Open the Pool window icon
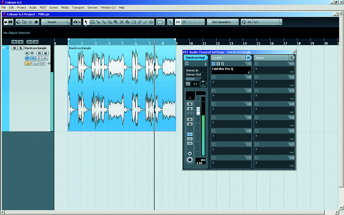 [x=24, y=22]
